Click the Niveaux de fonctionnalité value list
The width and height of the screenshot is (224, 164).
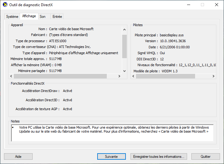(197, 65)
